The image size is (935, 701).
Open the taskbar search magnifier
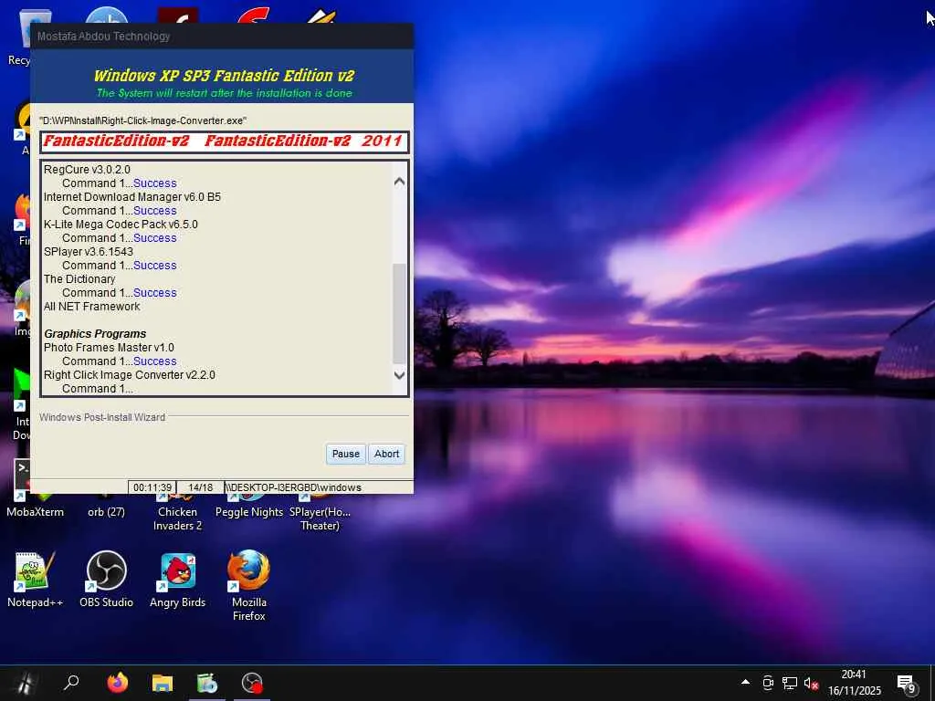(71, 683)
